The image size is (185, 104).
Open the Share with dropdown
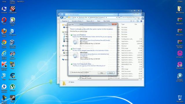90,21
